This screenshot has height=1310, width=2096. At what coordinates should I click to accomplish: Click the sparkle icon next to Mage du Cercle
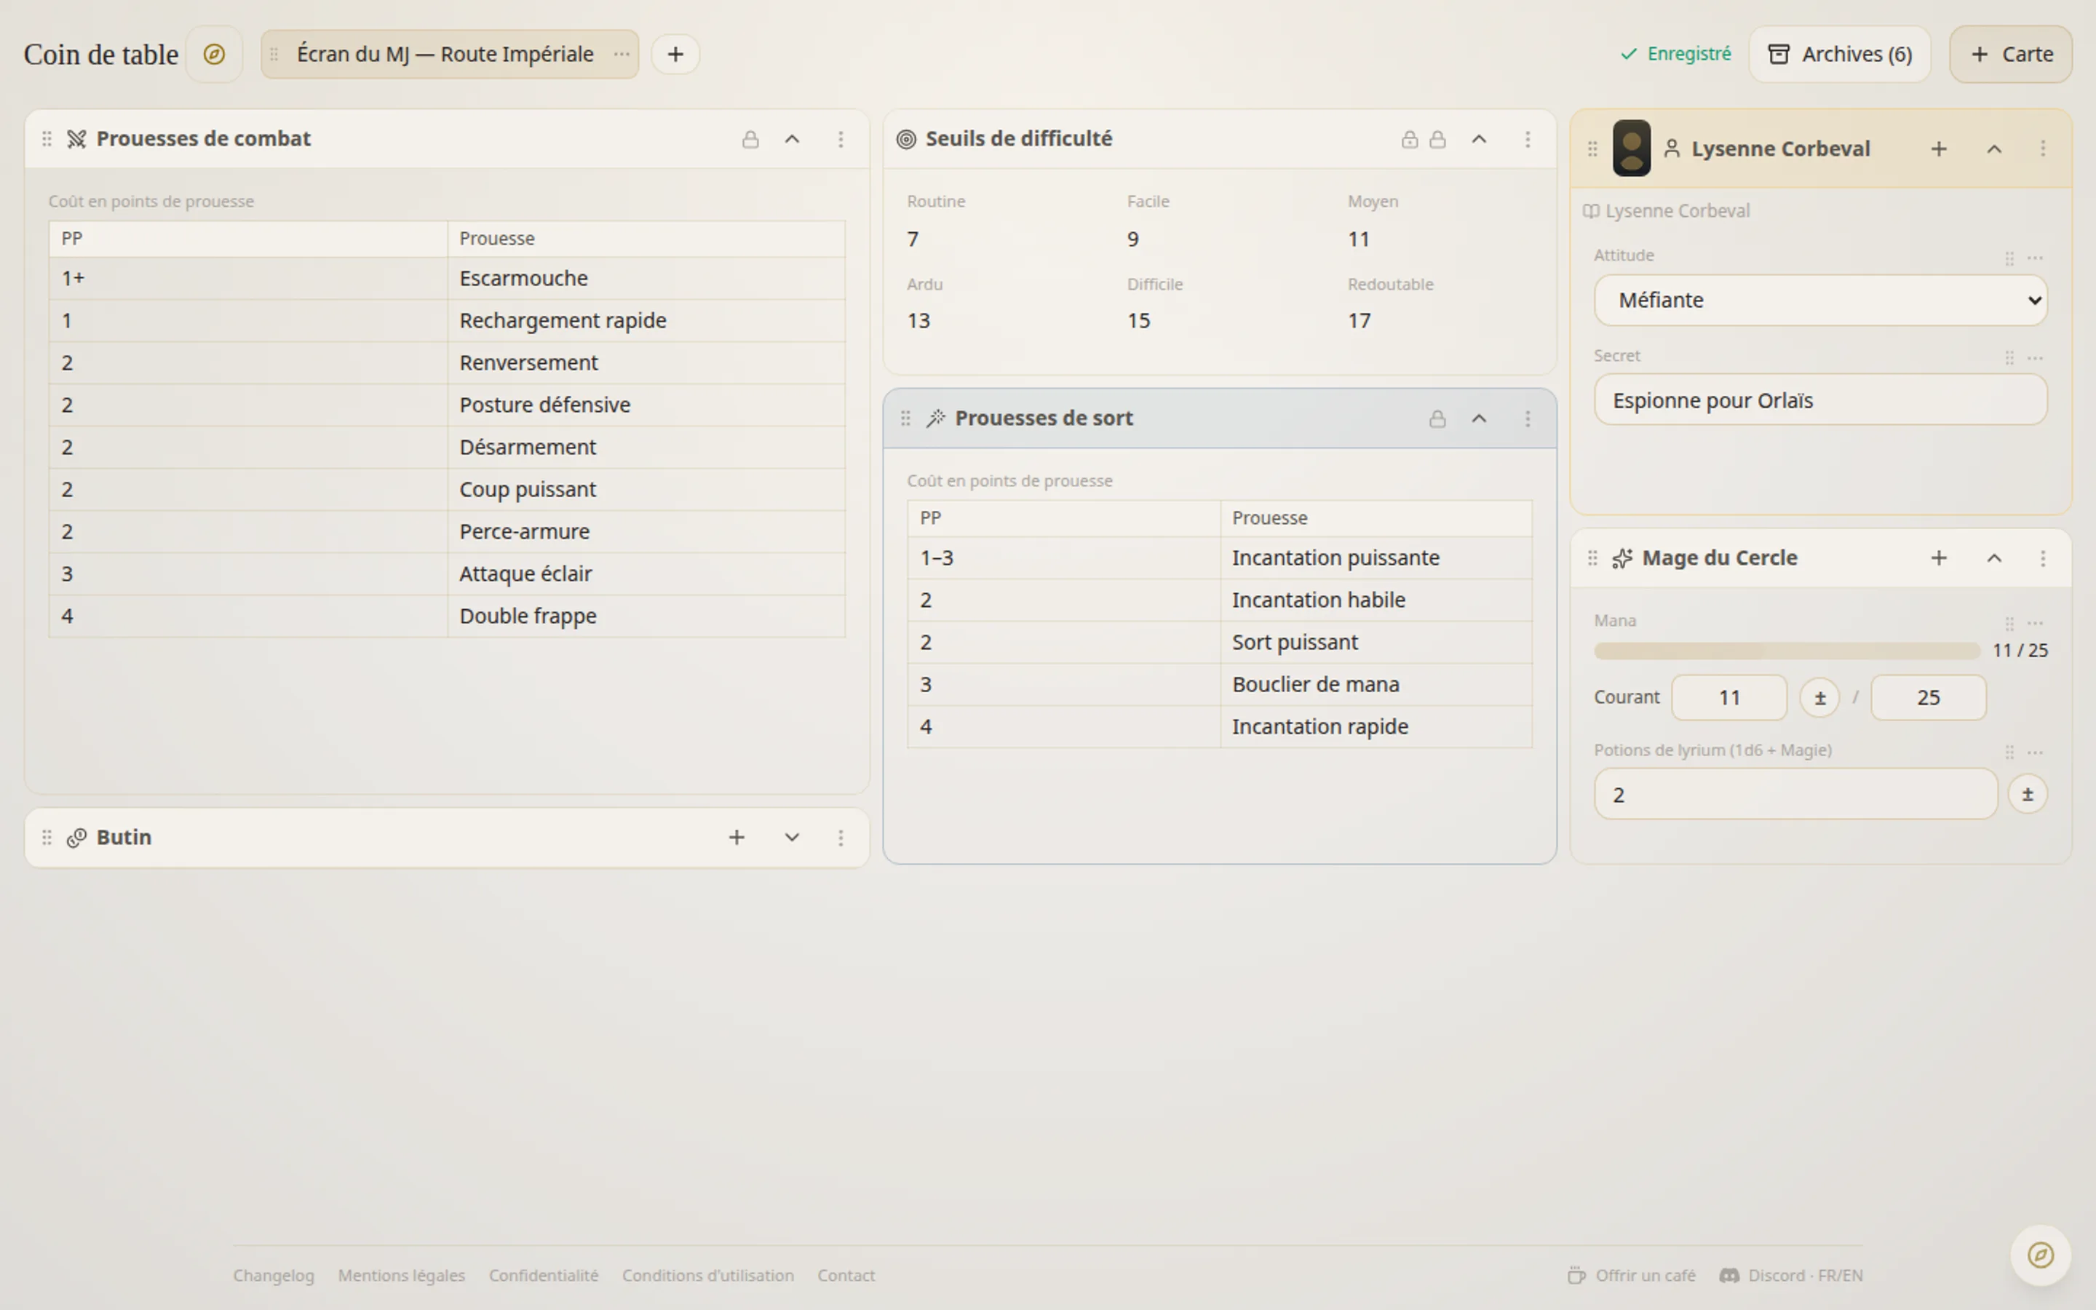(1622, 559)
